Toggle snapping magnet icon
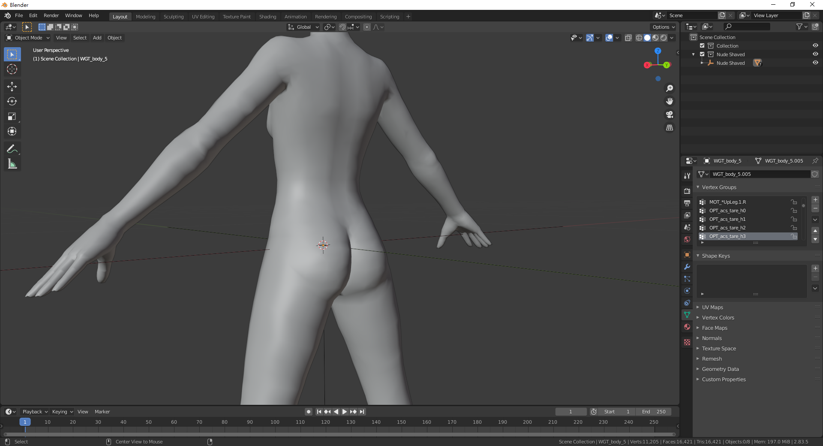 [x=342, y=27]
